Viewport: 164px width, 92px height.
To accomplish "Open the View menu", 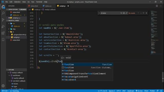I will click(24, 2).
